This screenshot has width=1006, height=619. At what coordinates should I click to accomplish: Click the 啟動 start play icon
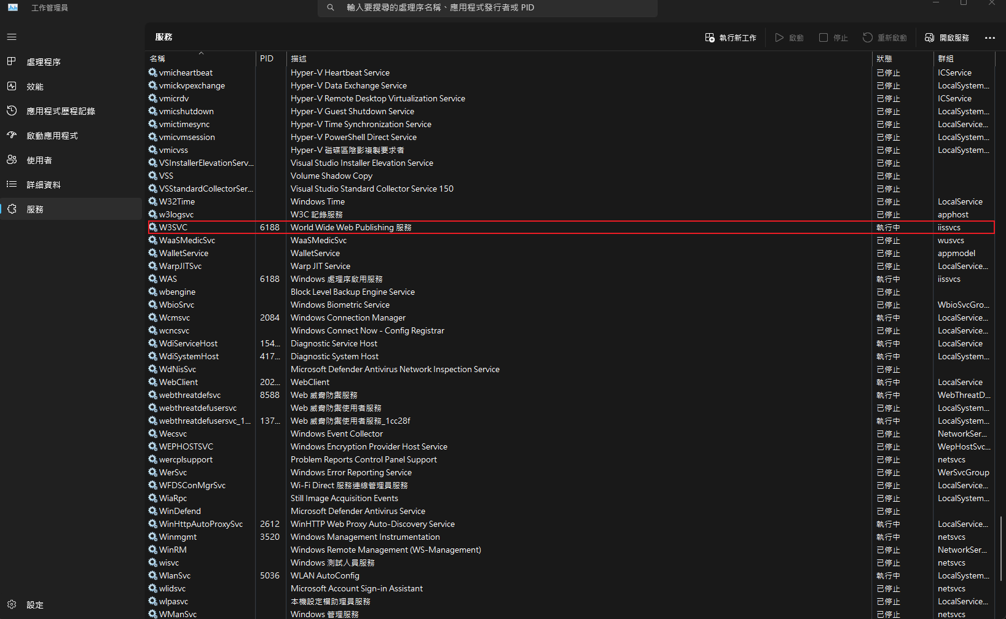coord(779,37)
